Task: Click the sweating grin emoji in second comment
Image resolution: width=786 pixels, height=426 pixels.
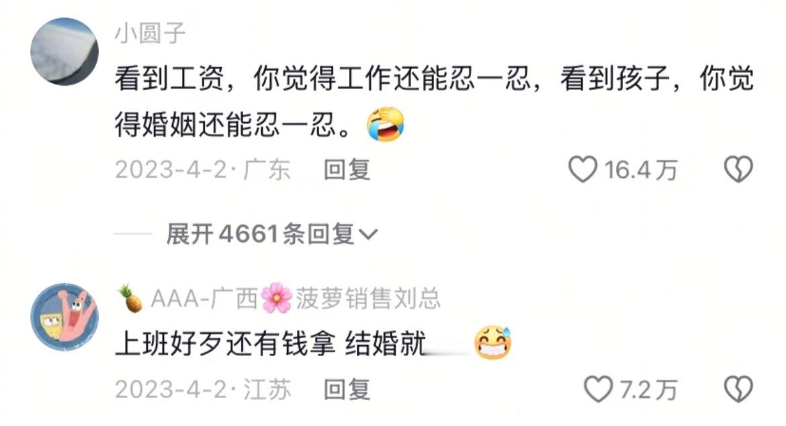Action: [x=492, y=343]
